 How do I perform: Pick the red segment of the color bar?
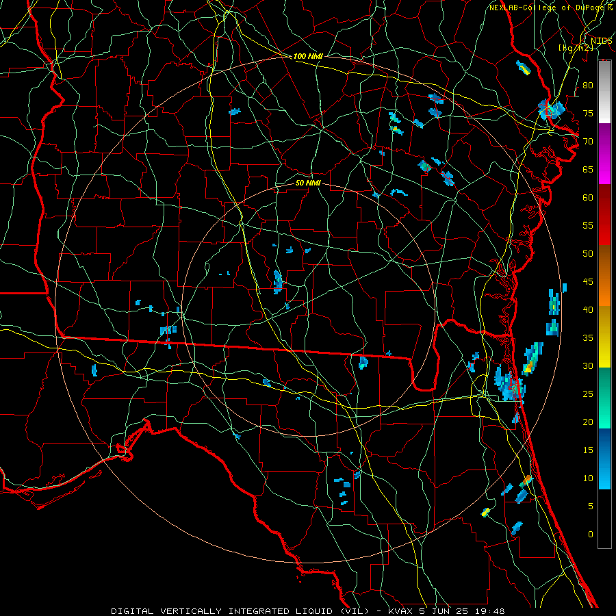click(x=604, y=215)
